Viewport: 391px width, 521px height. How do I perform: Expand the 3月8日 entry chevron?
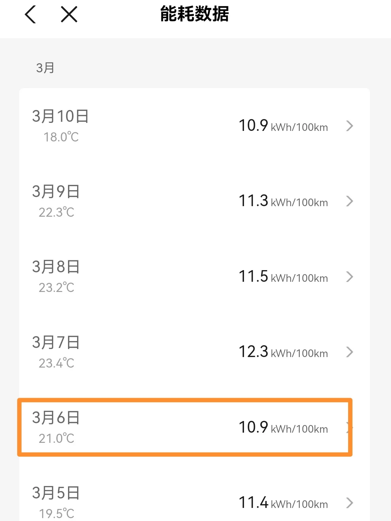[x=350, y=277]
